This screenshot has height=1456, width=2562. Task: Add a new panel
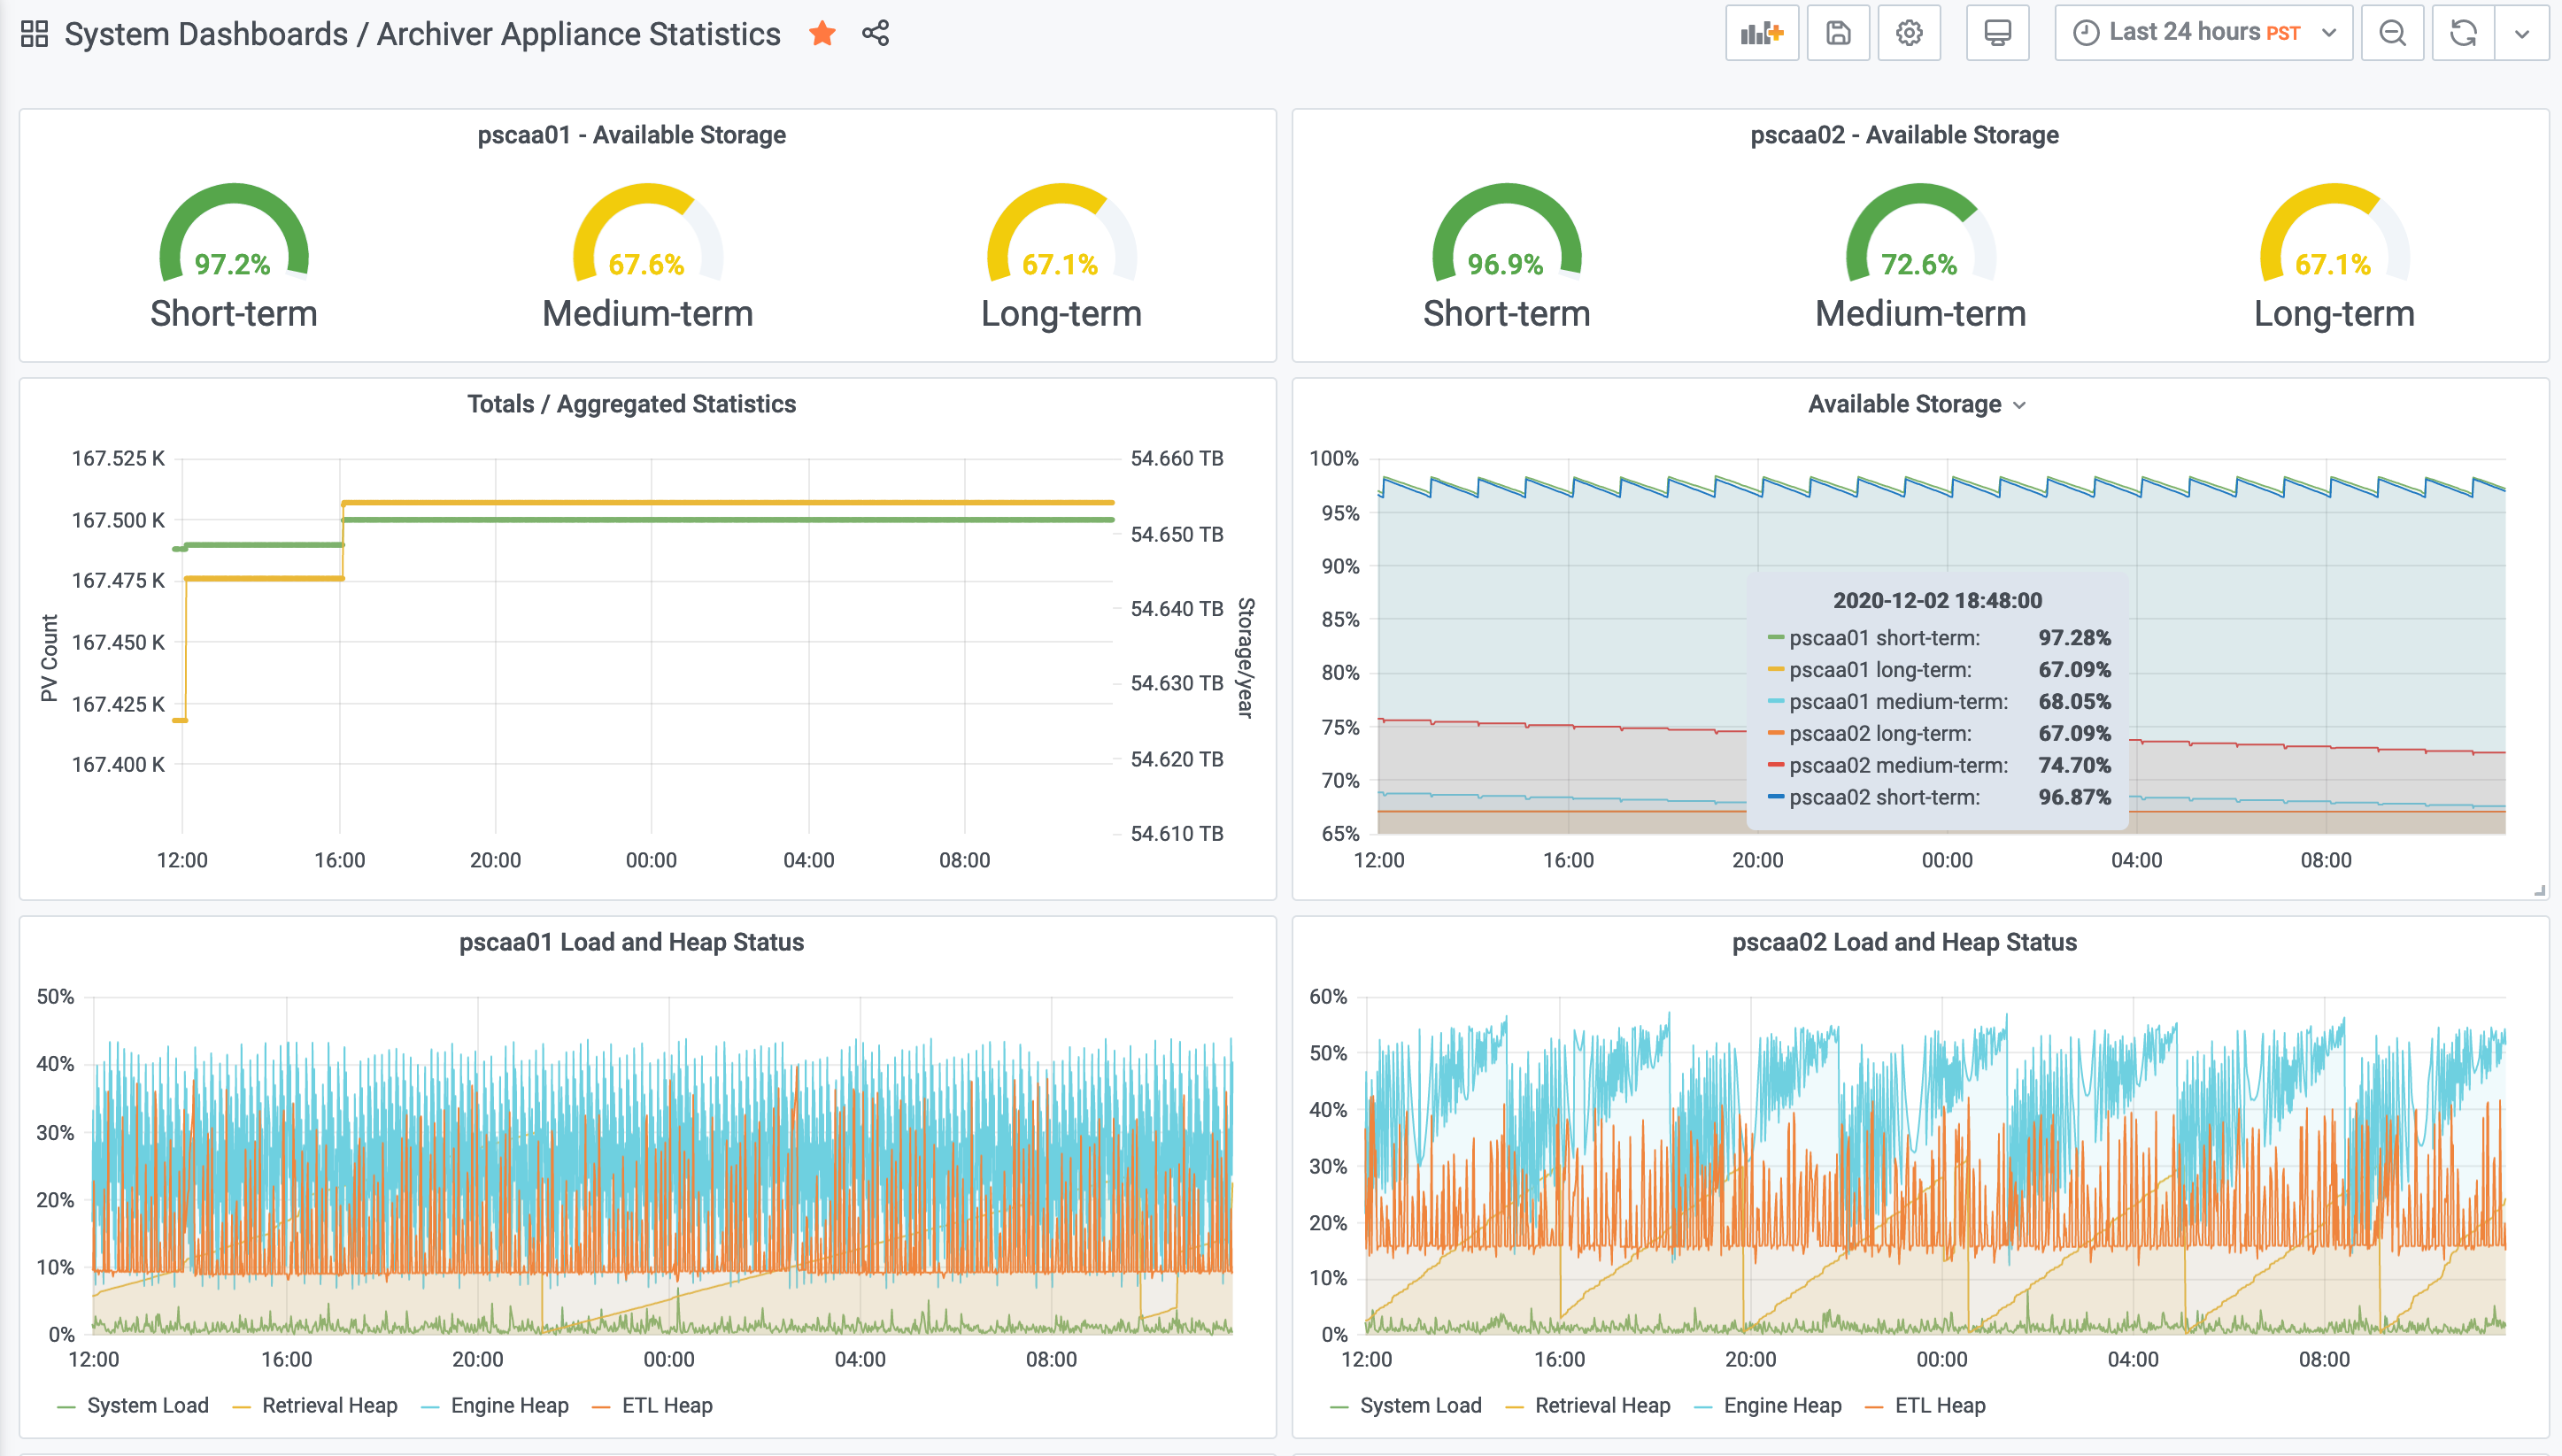[1762, 33]
